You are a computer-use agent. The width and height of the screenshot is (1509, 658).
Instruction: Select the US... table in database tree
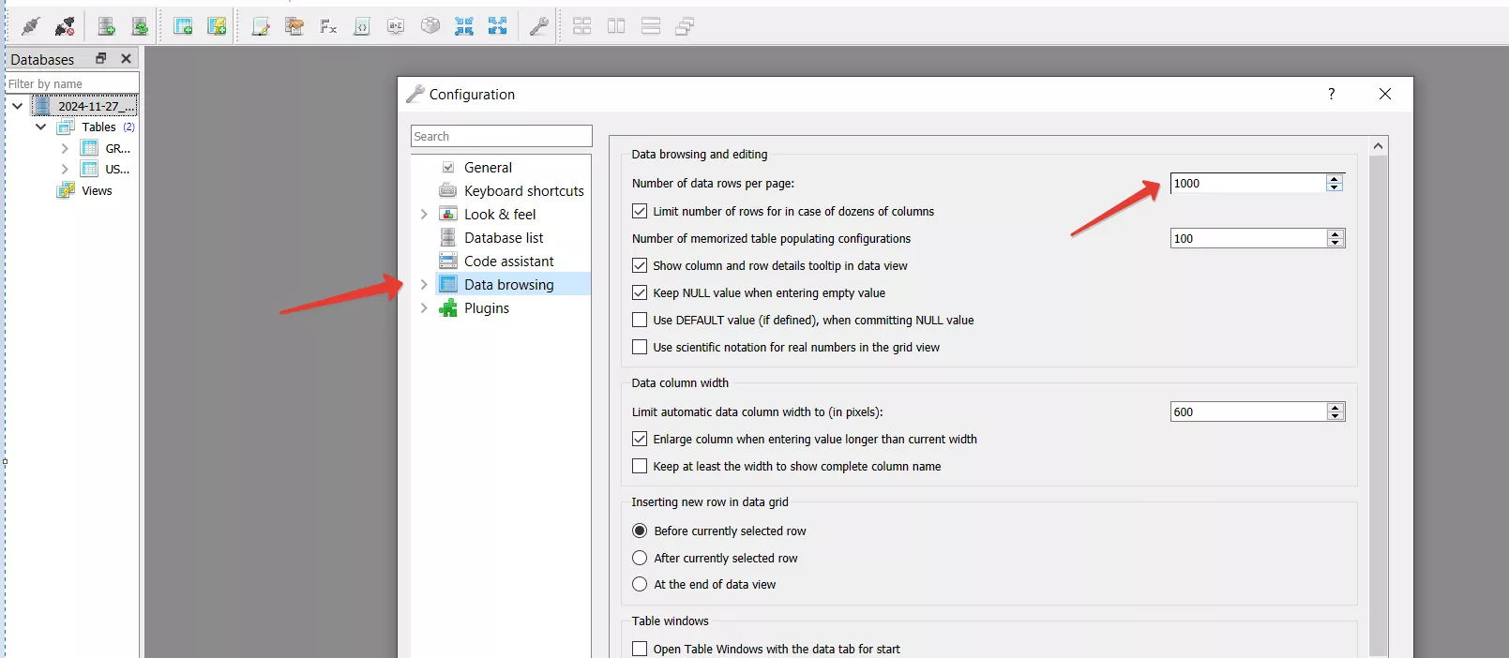click(117, 169)
